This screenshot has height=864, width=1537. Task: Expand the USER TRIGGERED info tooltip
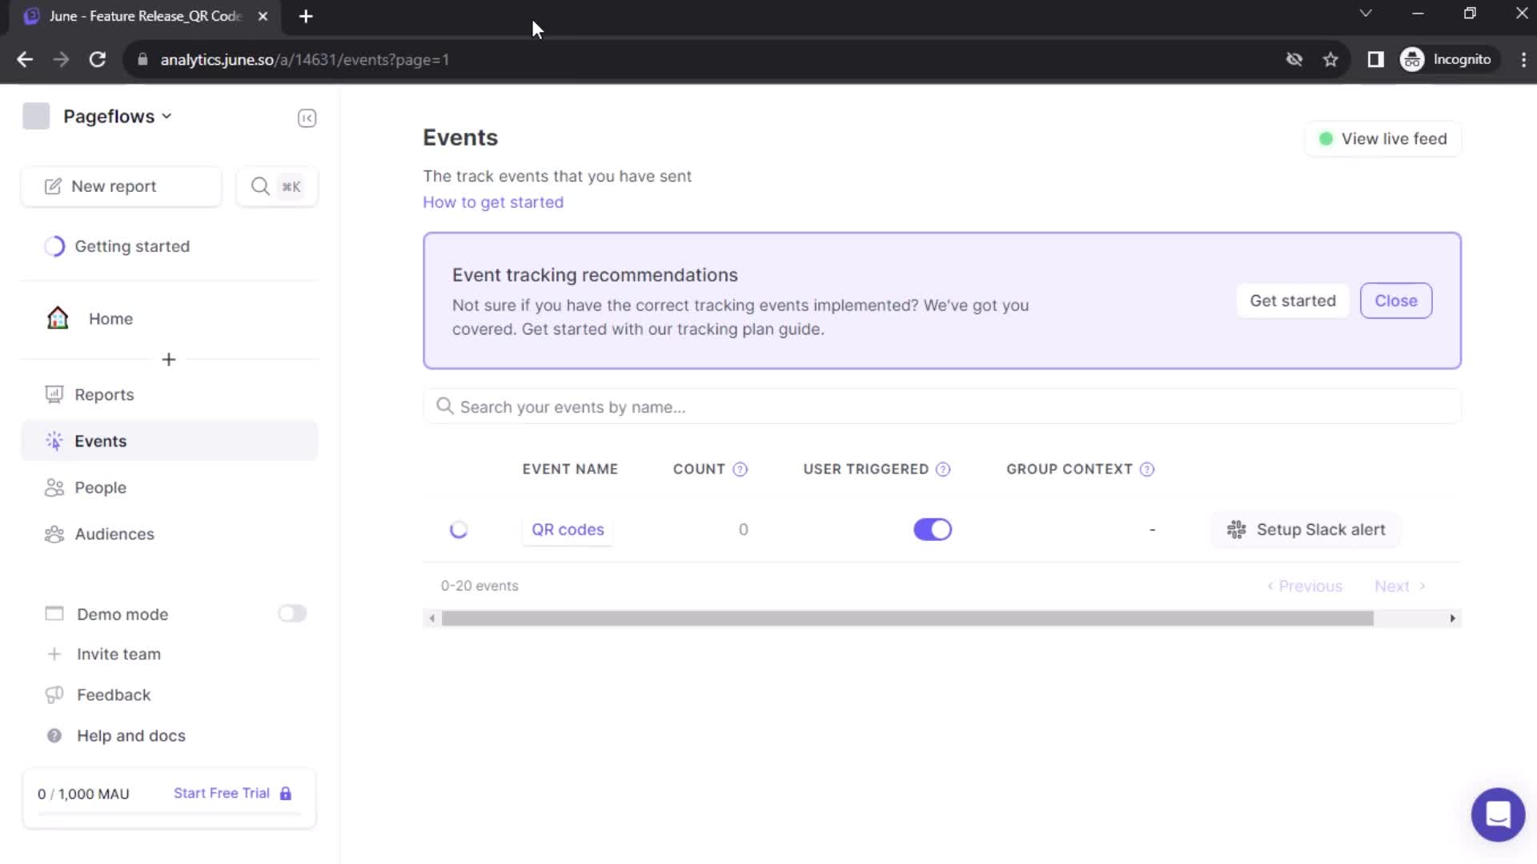[x=941, y=468]
